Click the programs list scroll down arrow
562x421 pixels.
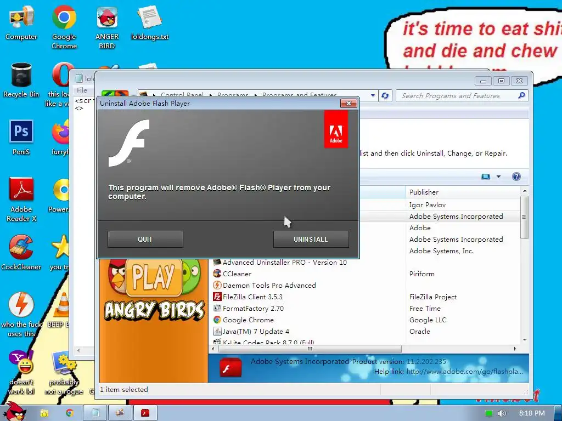point(524,340)
